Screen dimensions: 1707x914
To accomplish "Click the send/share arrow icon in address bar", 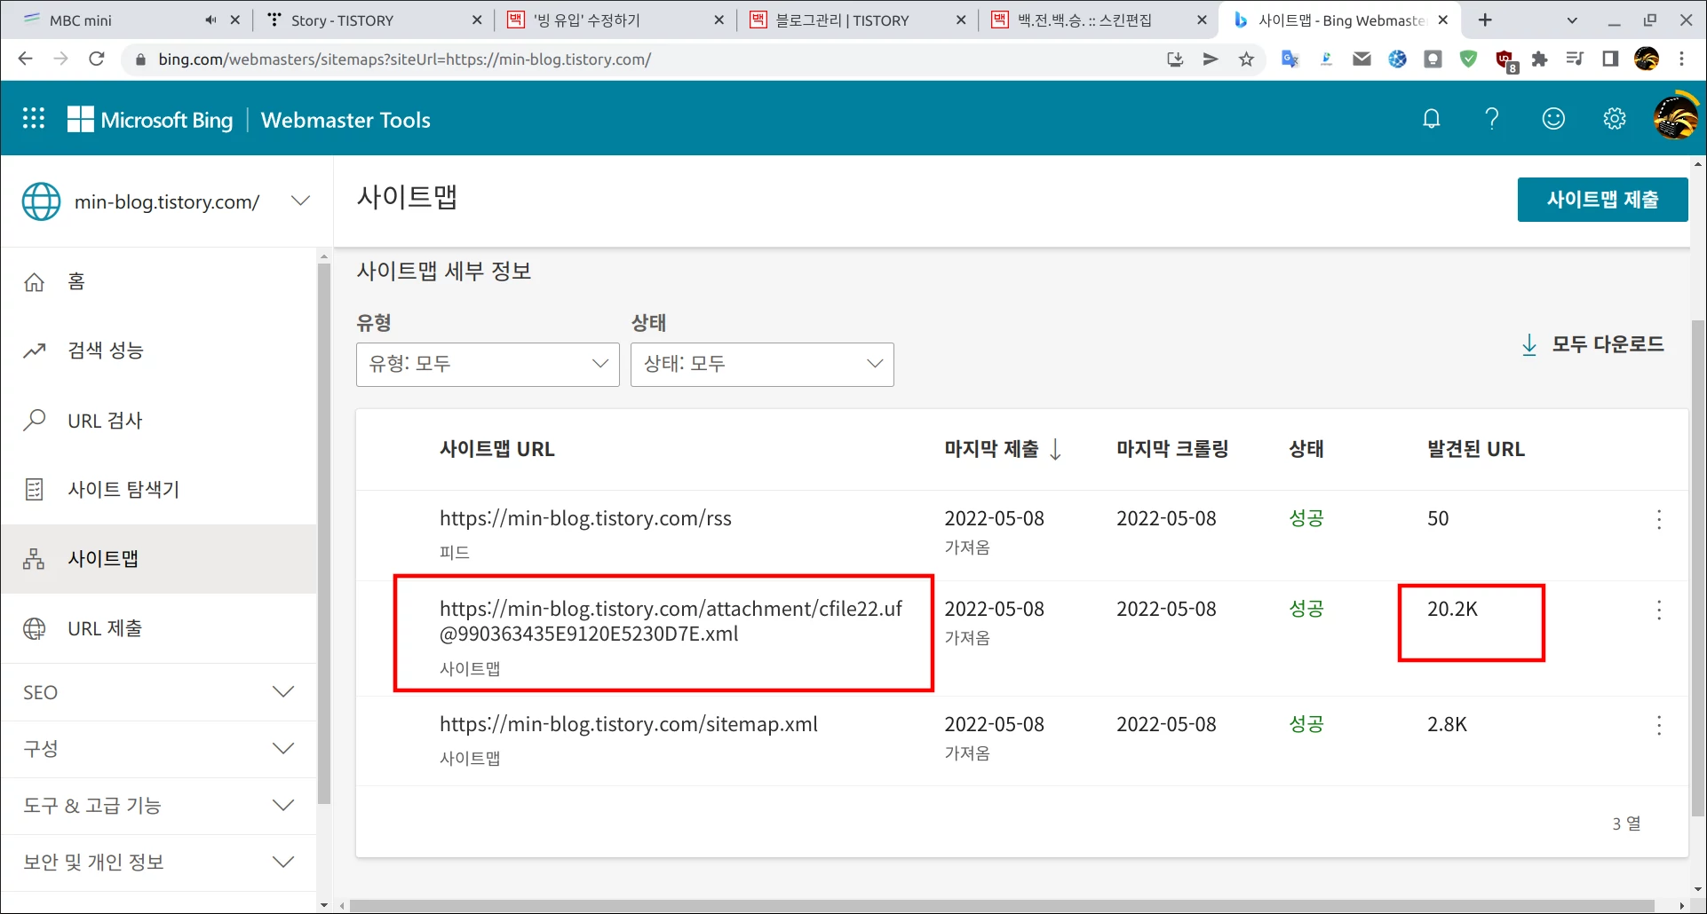I will pyautogui.click(x=1211, y=59).
